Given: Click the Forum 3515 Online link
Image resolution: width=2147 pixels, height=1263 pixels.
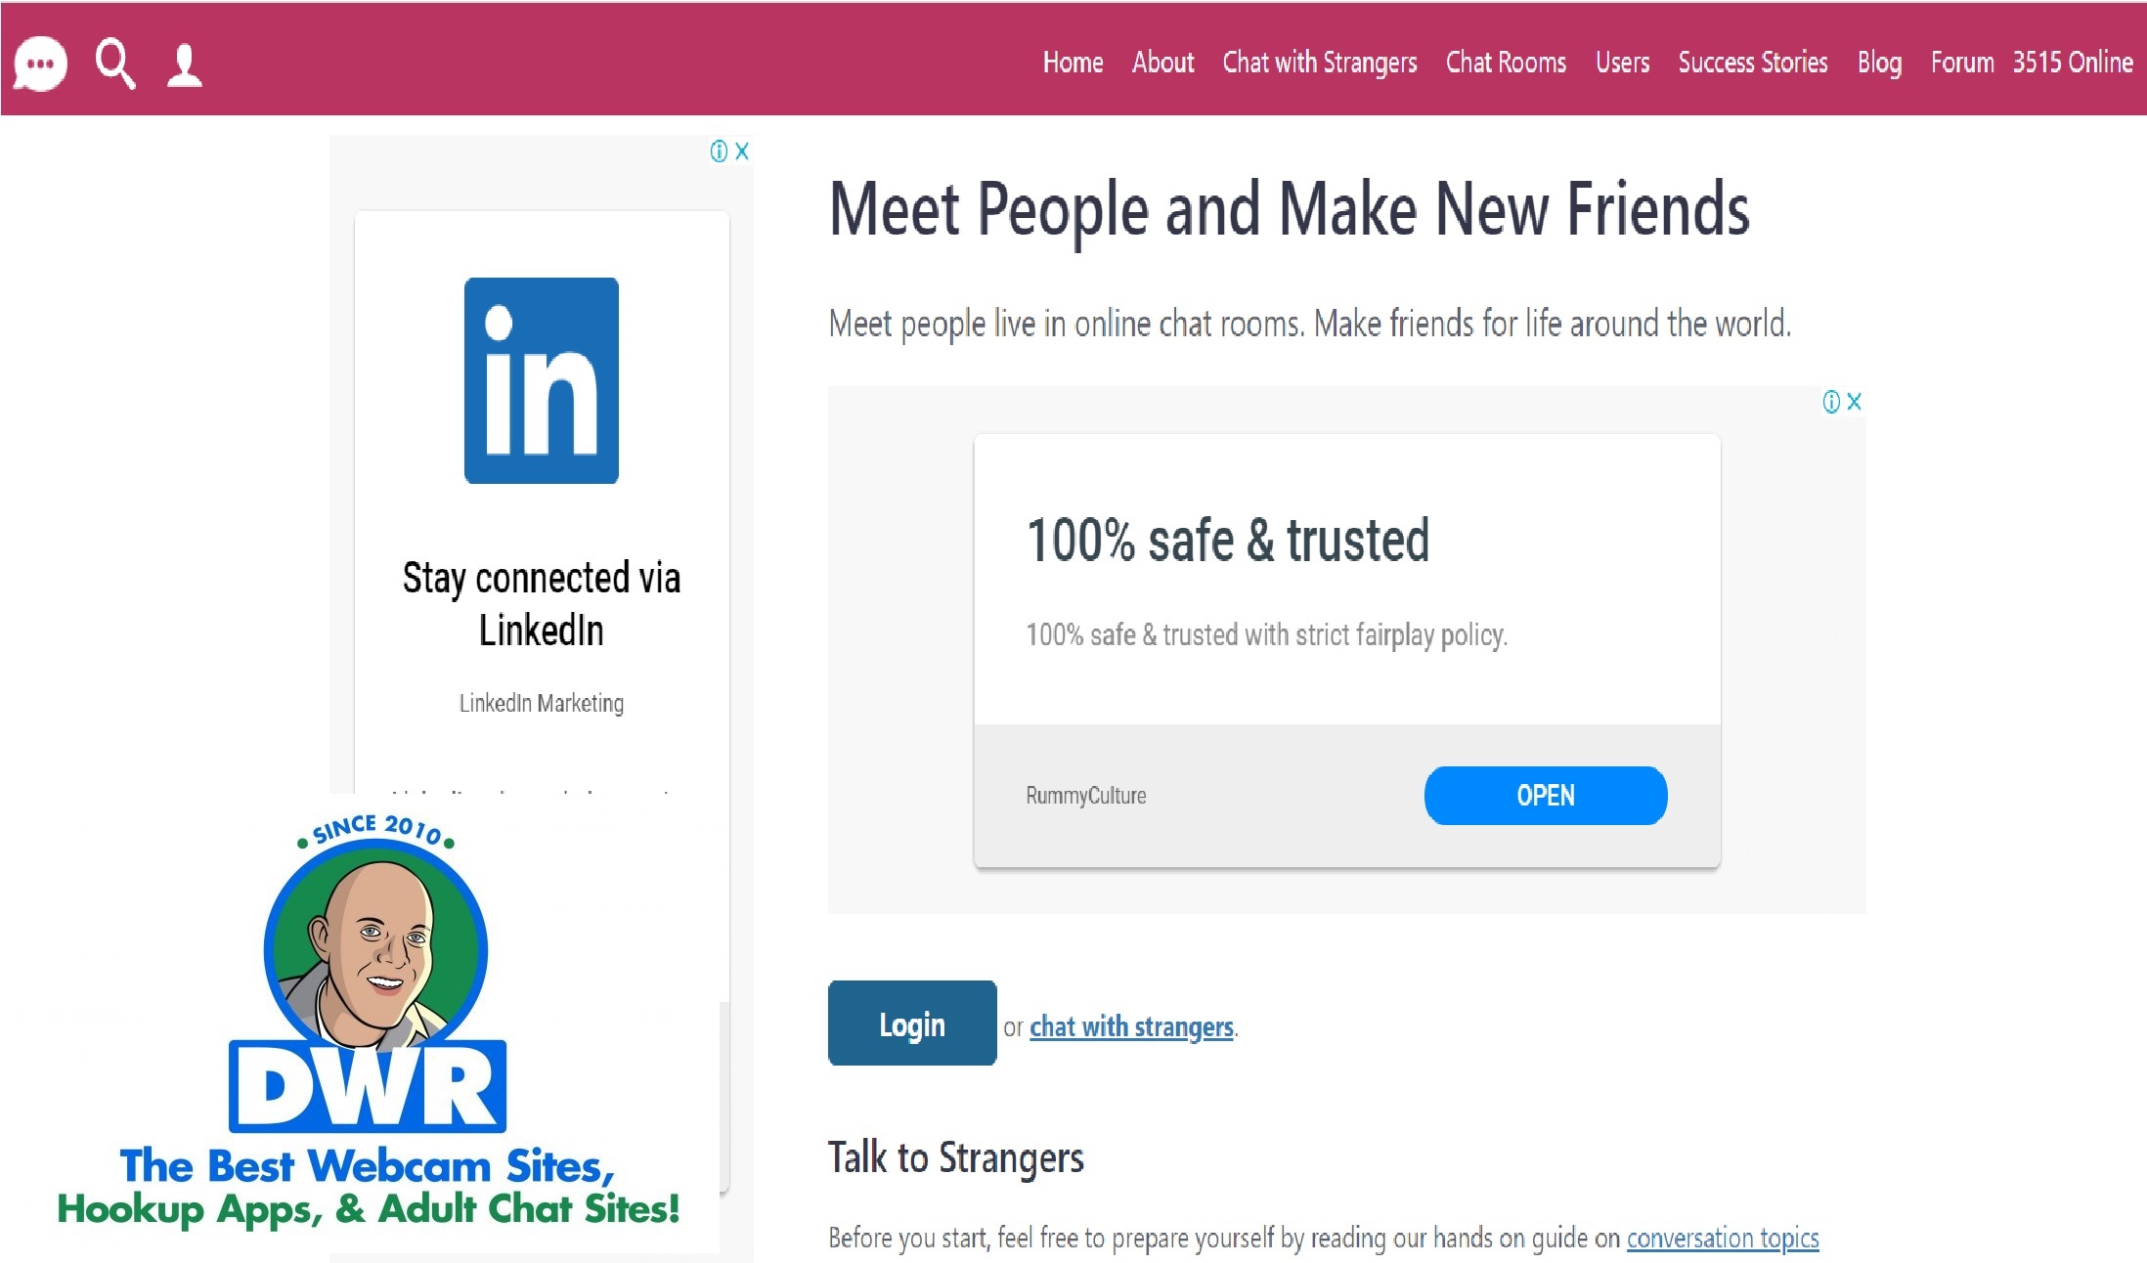Looking at the screenshot, I should point(2032,63).
